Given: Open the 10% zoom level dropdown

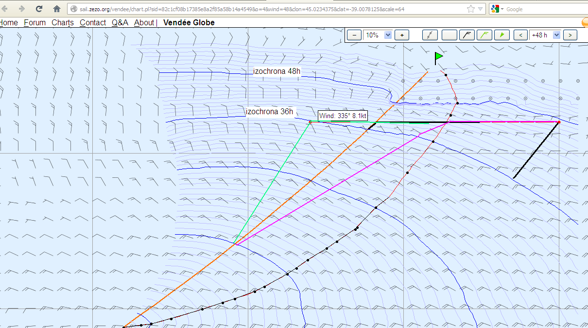Looking at the screenshot, I should 388,35.
